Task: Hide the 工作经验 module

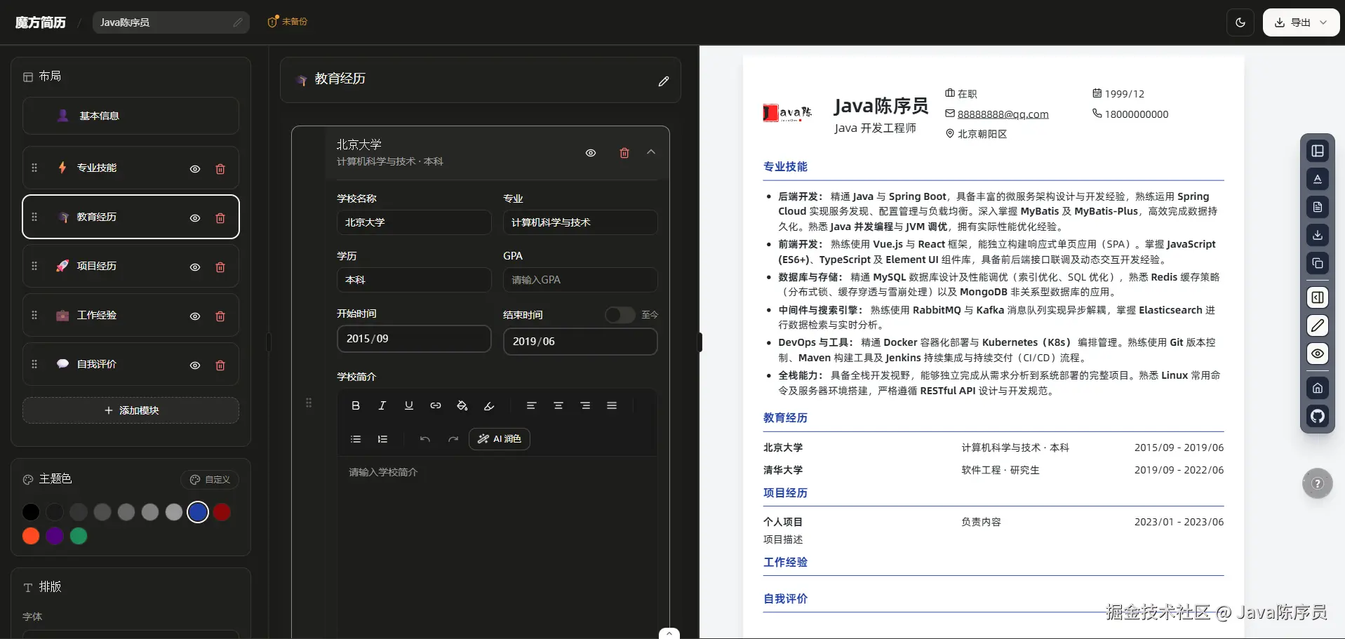Action: pos(195,316)
